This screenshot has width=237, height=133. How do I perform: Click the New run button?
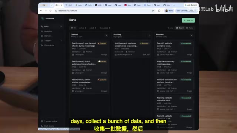coord(188,20)
